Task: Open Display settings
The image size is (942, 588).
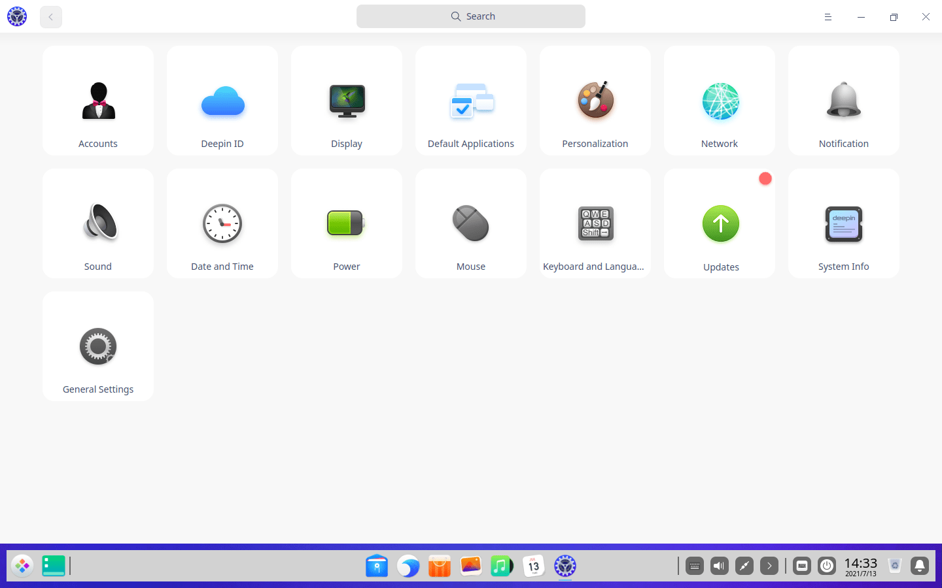Action: coord(346,101)
